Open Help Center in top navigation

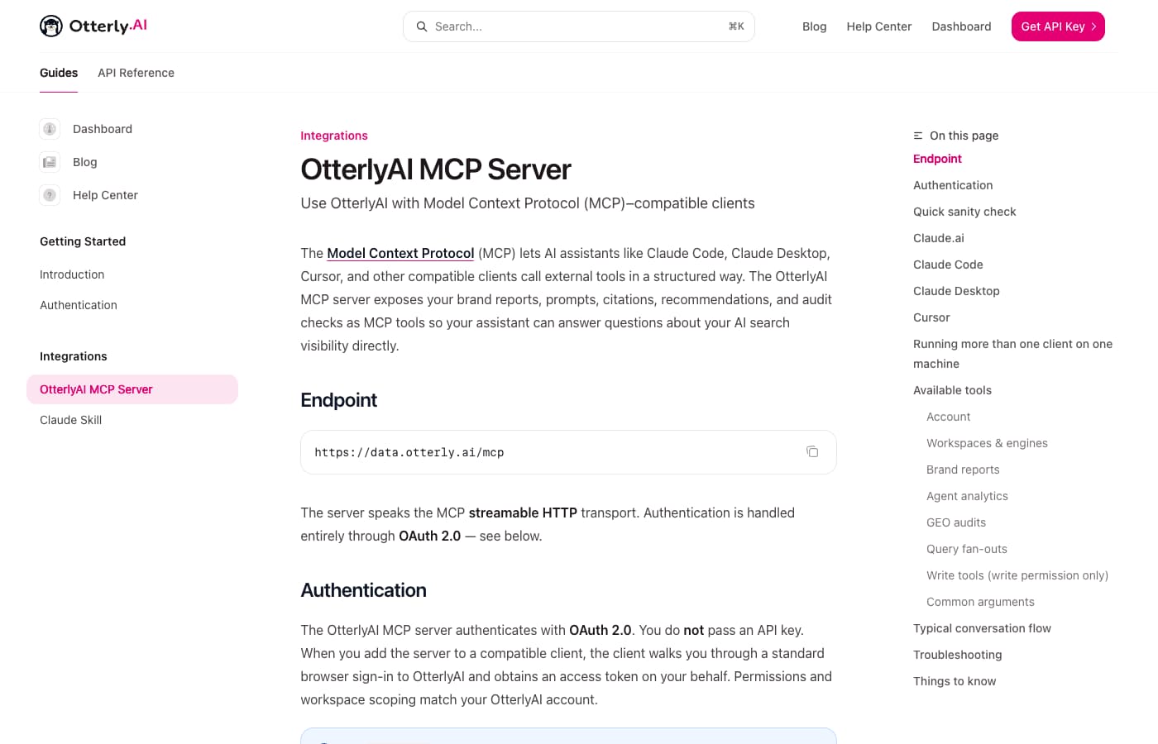(879, 26)
